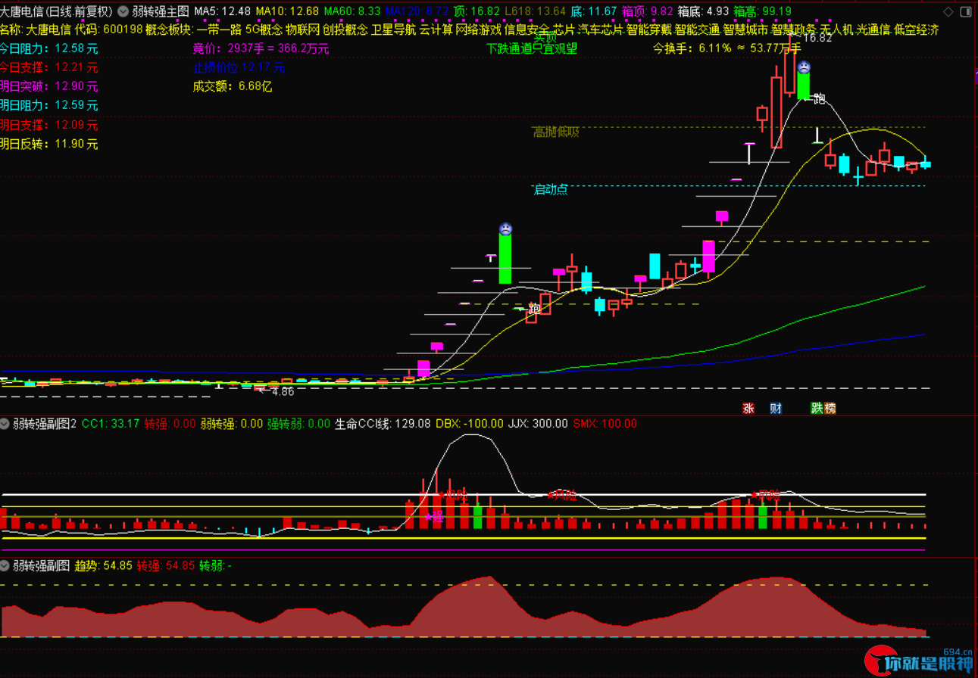Click the 跑 signal beside the 16.82 peak
Image resolution: width=978 pixels, height=678 pixels.
[x=819, y=99]
